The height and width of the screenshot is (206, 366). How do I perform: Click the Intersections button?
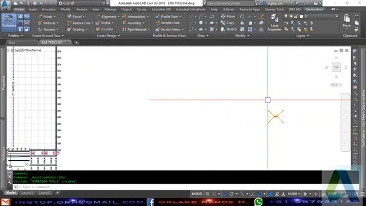click(136, 17)
